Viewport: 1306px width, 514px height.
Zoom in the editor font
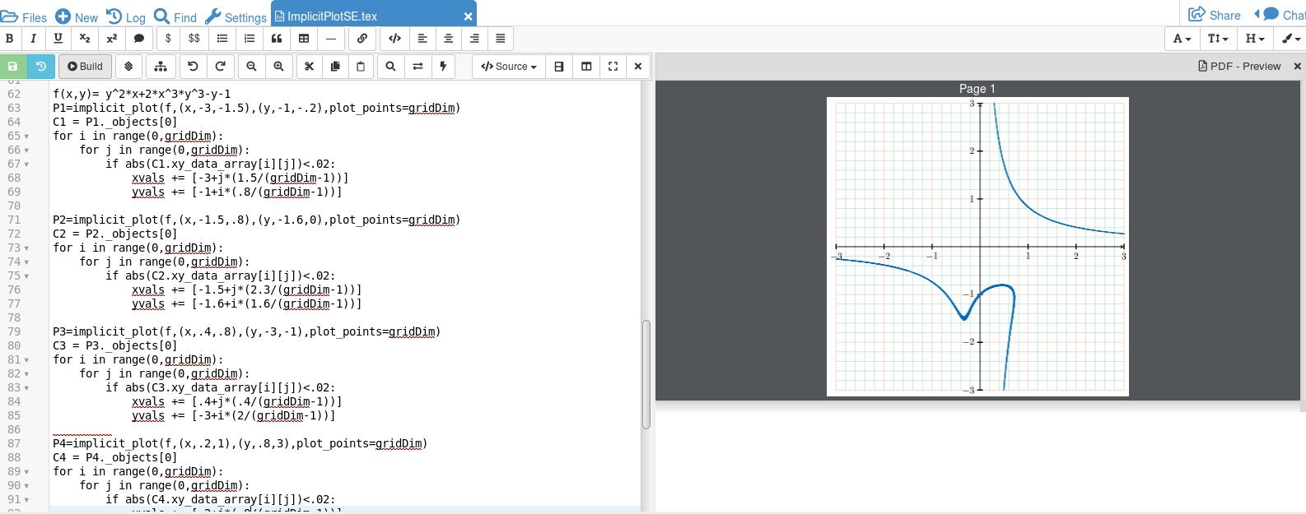(x=279, y=67)
